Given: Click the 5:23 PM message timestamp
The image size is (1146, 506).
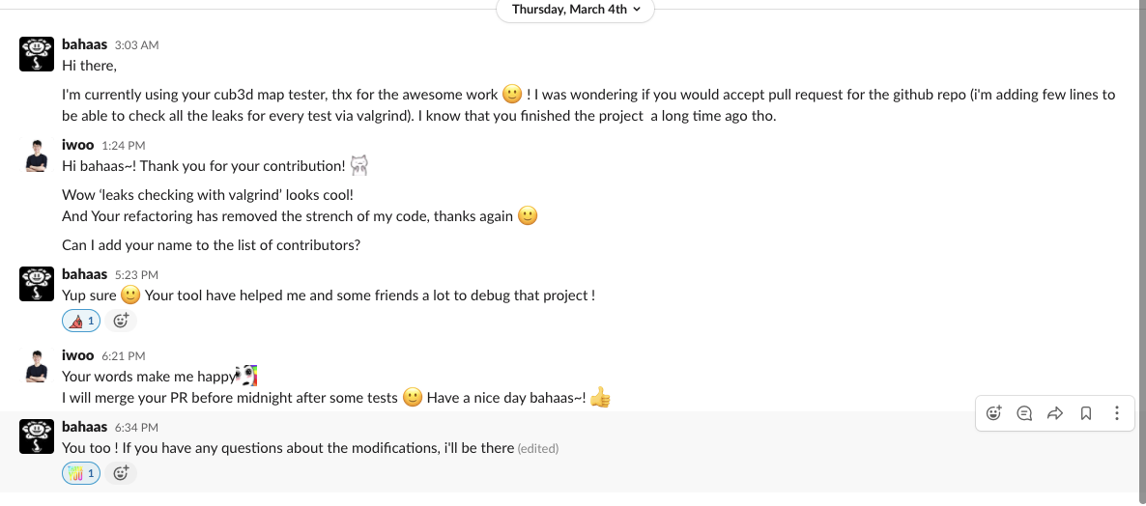Looking at the screenshot, I should pyautogui.click(x=136, y=275).
